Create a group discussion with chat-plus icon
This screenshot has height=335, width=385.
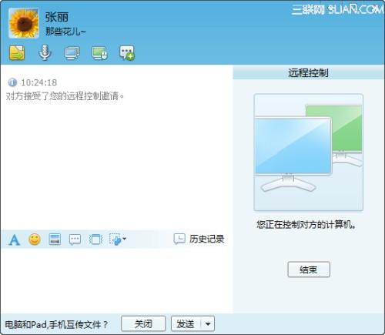pos(127,53)
